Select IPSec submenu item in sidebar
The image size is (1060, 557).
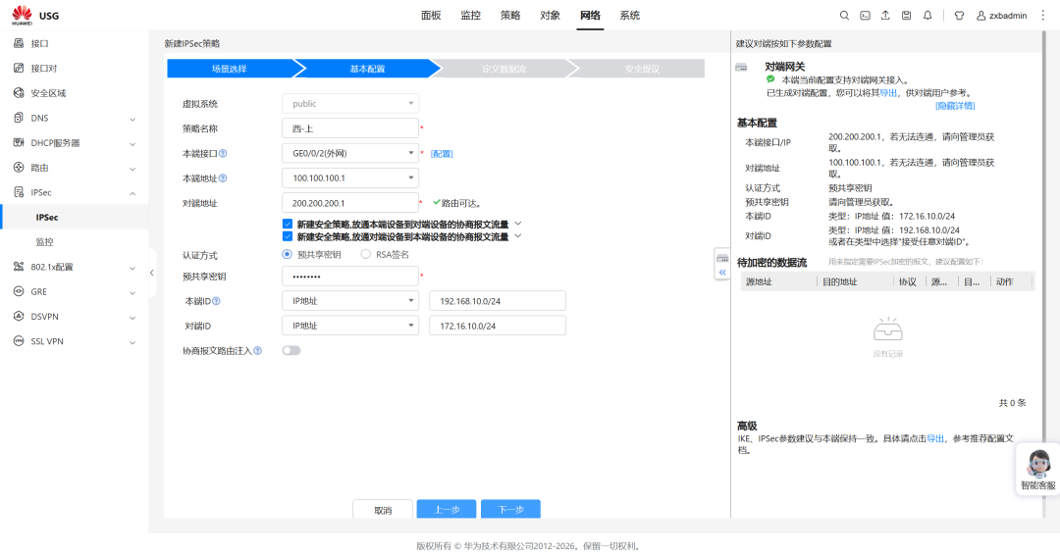(x=75, y=218)
